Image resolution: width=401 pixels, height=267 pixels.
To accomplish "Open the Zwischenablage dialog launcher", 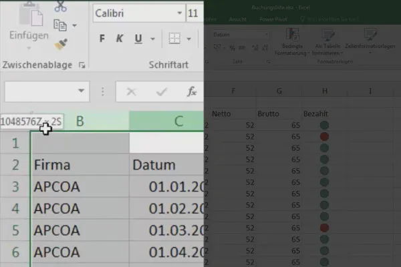I will pos(82,65).
